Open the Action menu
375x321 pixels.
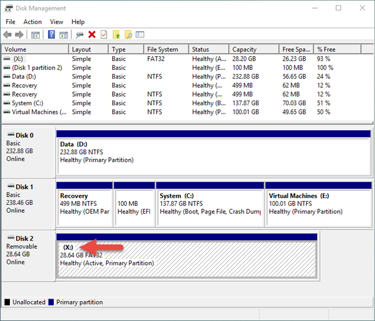32,22
